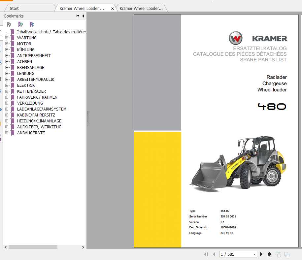This screenshot has height=260, width=302.
Task: Click the expand-all double arrow in Bookmarks header
Action: [x=78, y=16]
